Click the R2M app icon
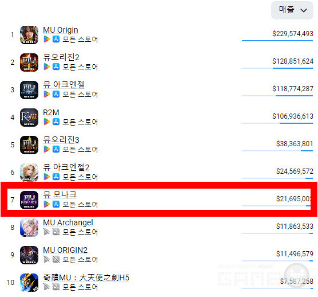318x297 pixels. (x=29, y=118)
